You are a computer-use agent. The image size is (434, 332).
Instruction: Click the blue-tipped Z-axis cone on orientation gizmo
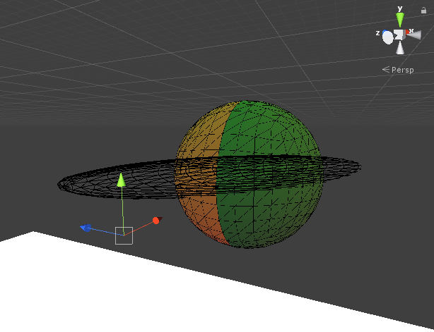pos(388,37)
